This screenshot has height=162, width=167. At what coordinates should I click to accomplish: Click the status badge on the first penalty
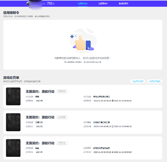pos(62,91)
